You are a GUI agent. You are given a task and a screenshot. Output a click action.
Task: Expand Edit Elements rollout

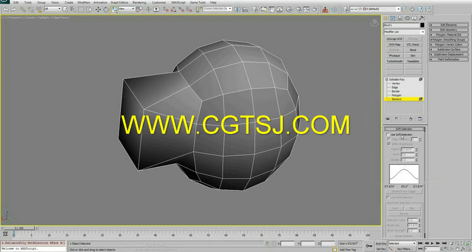tap(448, 25)
